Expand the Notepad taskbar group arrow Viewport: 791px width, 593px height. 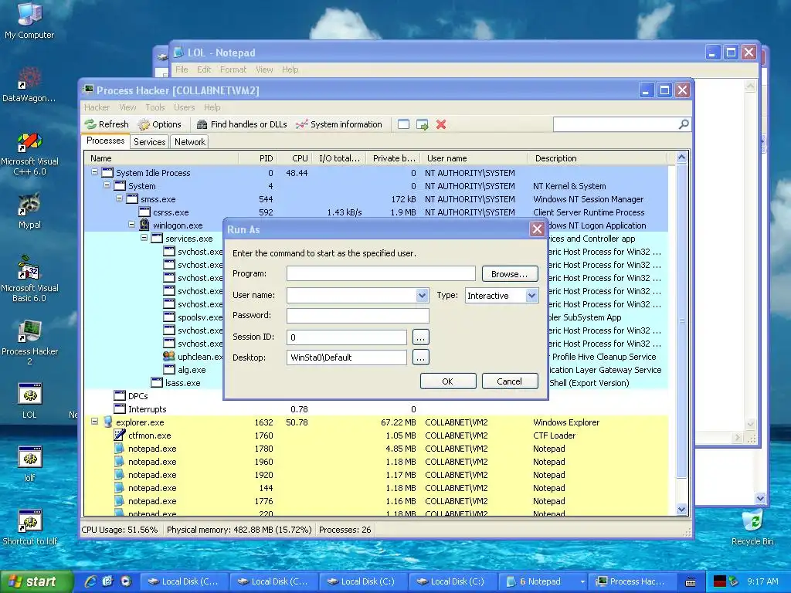pyautogui.click(x=582, y=581)
